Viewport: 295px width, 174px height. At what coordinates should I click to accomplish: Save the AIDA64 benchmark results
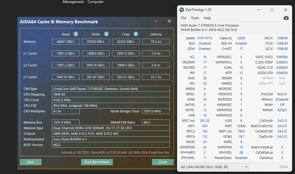coord(30,162)
